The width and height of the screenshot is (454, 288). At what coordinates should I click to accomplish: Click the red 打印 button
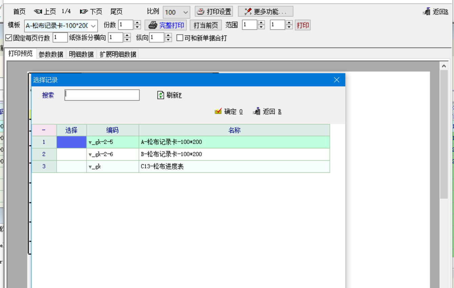pos(303,25)
